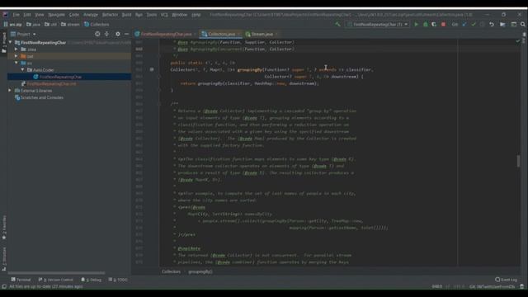This screenshot has width=528, height=297.
Task: Open the Analyze menu
Action: click(90, 15)
